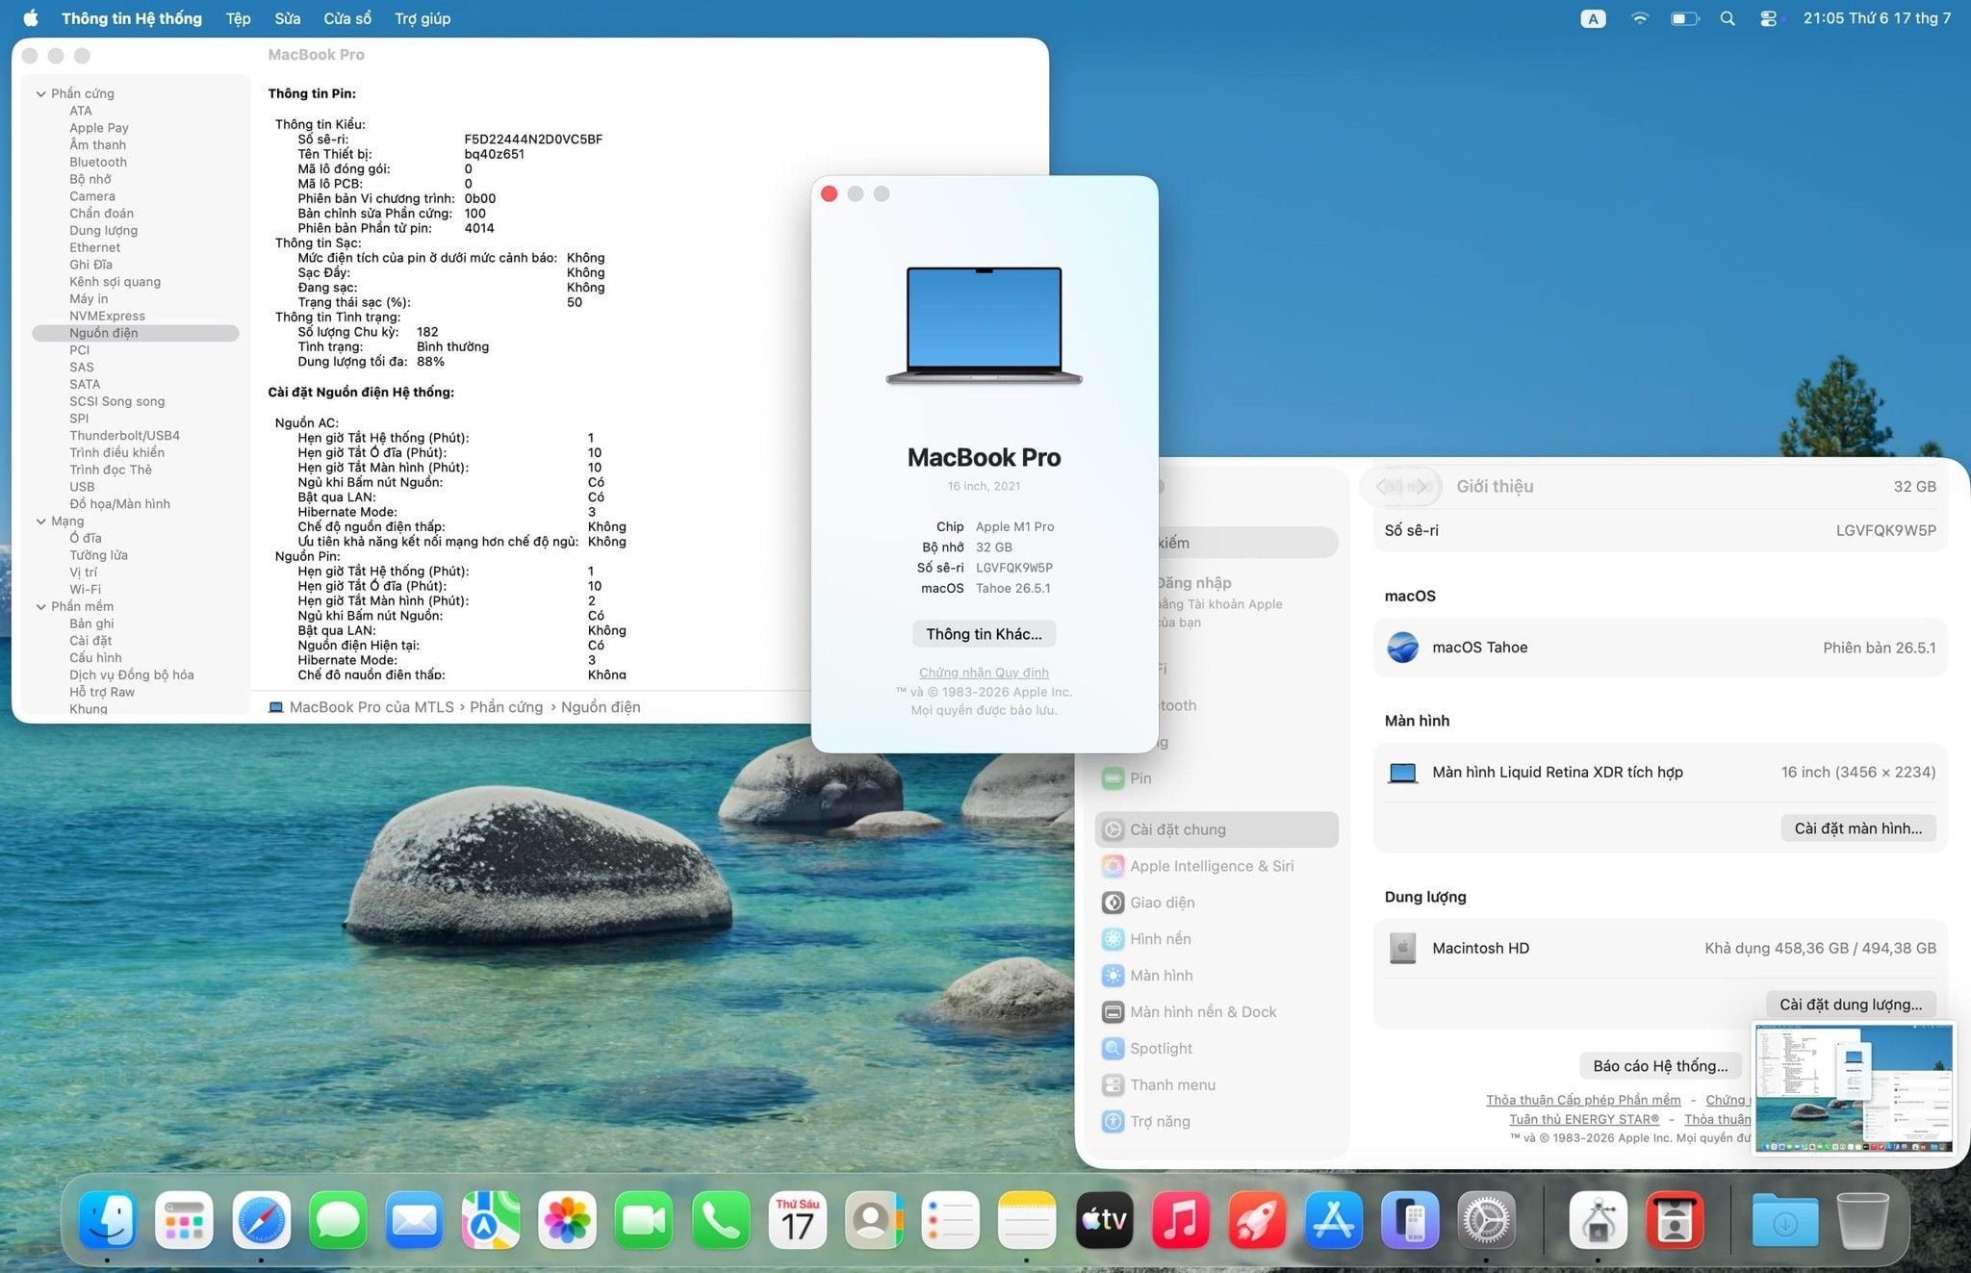Open Màn hình settings in sidebar

click(x=1216, y=976)
